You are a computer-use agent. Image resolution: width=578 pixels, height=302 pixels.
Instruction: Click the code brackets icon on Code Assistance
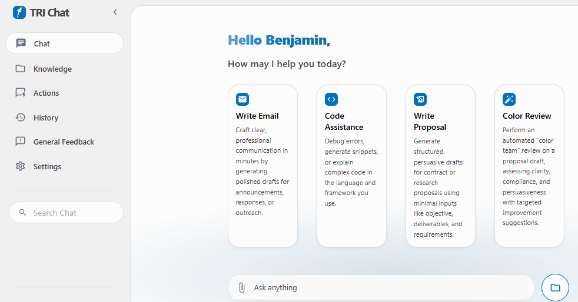(331, 99)
